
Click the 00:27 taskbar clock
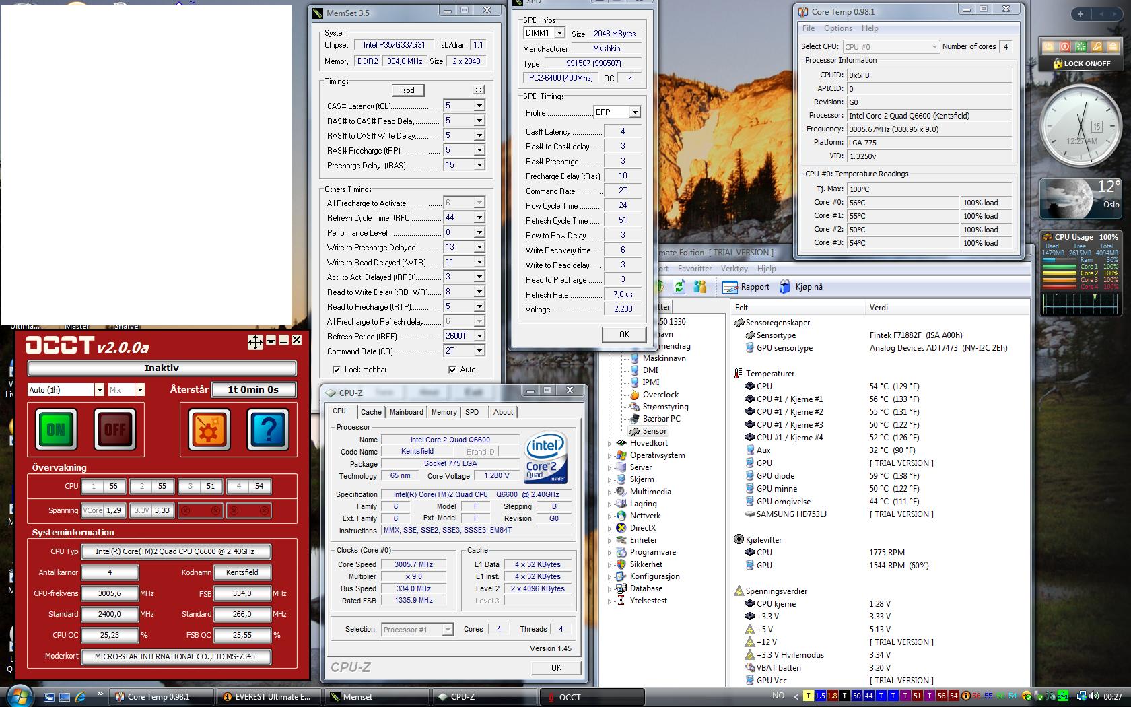(1112, 697)
